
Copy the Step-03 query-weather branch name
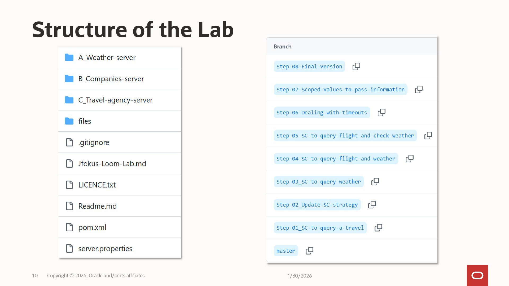[x=375, y=182]
